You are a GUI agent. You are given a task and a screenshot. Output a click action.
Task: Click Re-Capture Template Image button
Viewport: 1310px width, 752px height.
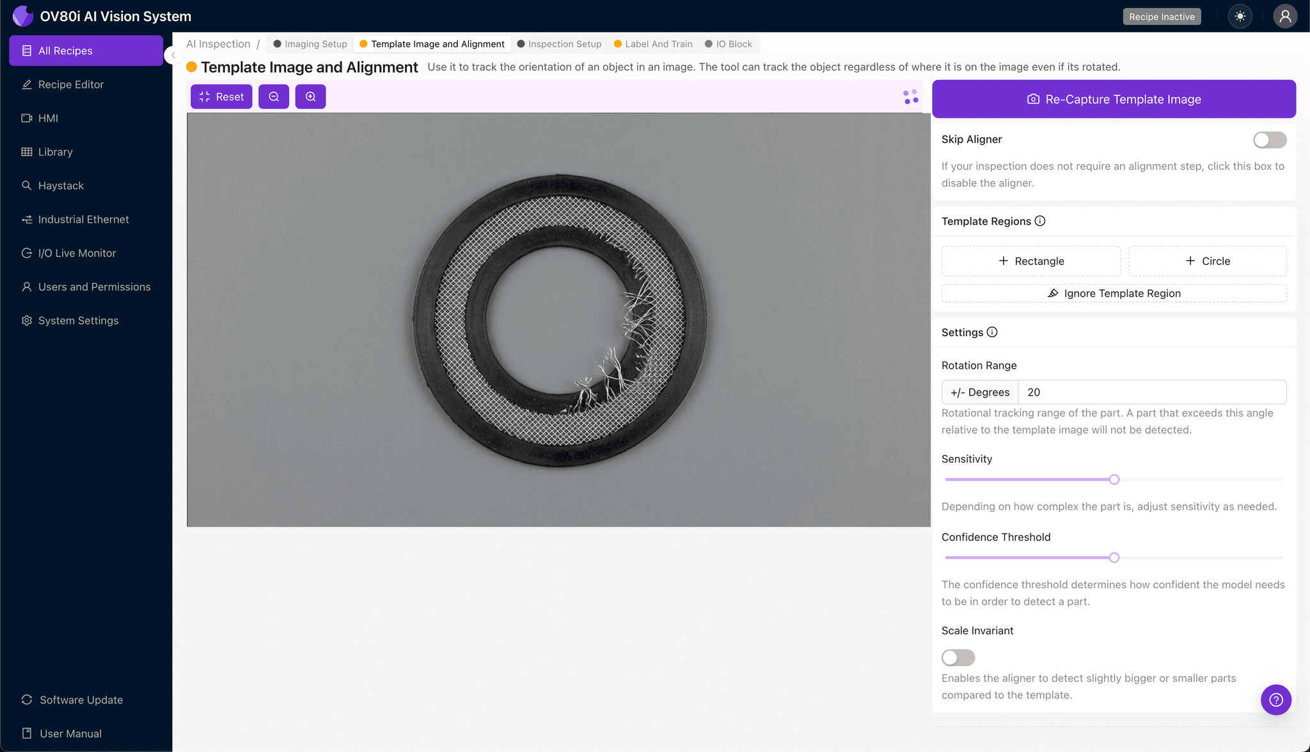(x=1114, y=99)
